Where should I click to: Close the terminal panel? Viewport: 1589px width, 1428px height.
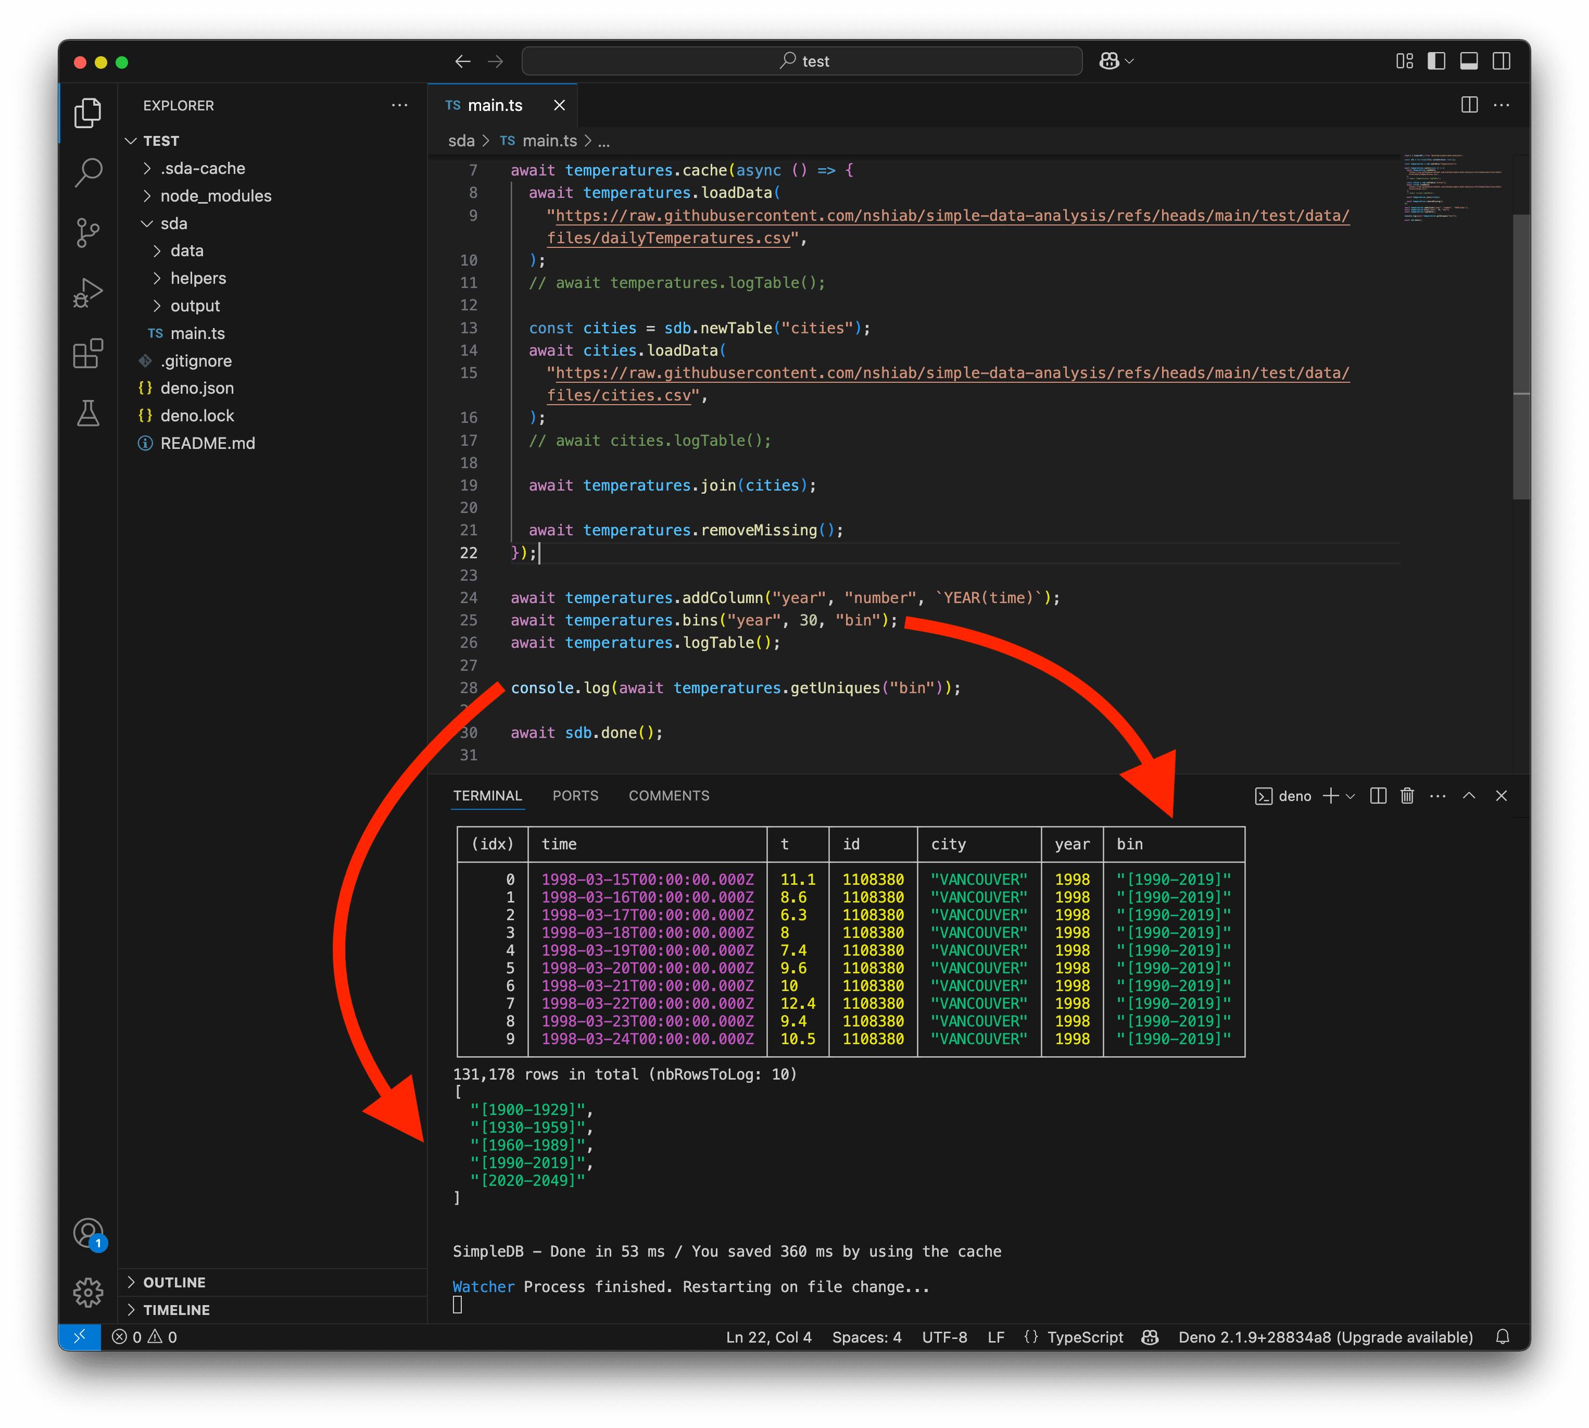pyautogui.click(x=1501, y=796)
